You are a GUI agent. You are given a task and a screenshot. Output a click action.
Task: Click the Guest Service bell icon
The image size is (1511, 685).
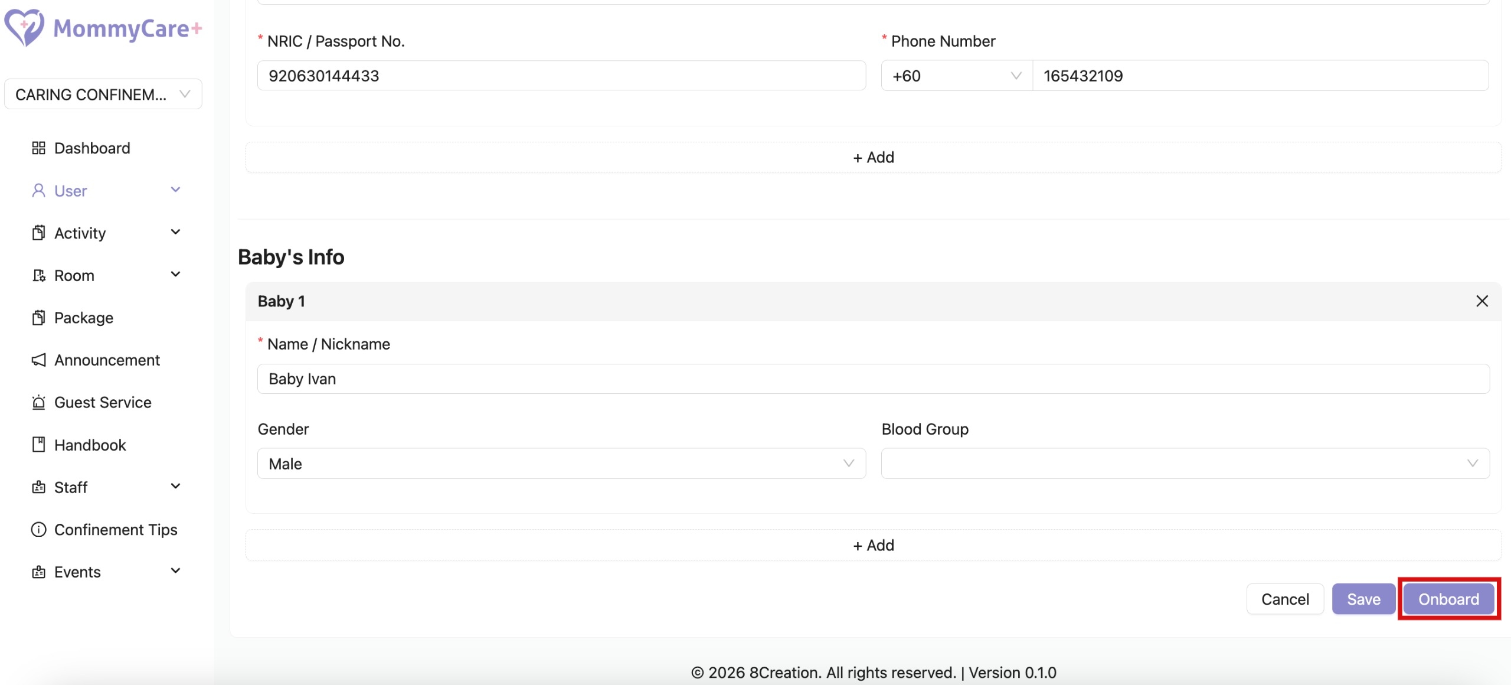click(38, 403)
